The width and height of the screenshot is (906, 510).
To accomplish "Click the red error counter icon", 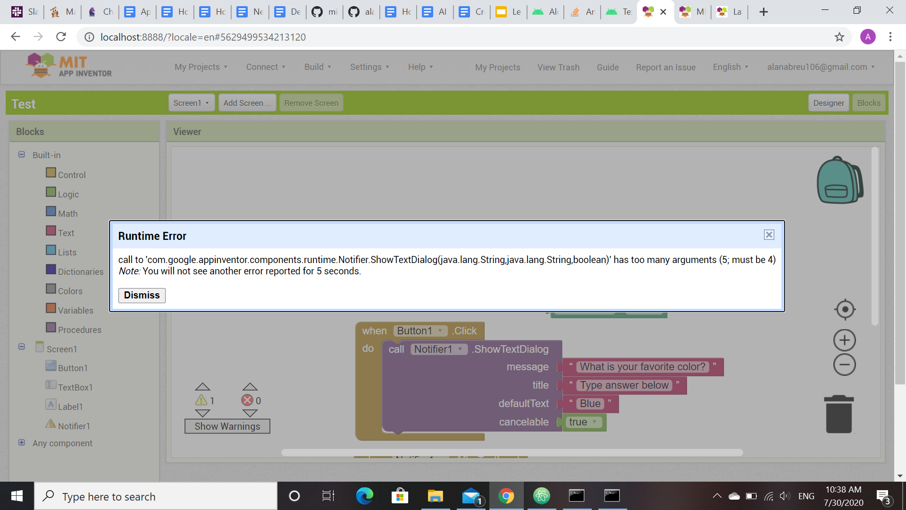I will point(247,400).
